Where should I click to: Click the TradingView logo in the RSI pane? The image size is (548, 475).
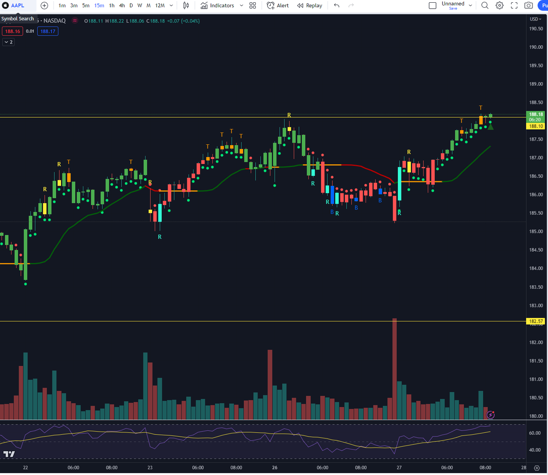click(9, 454)
